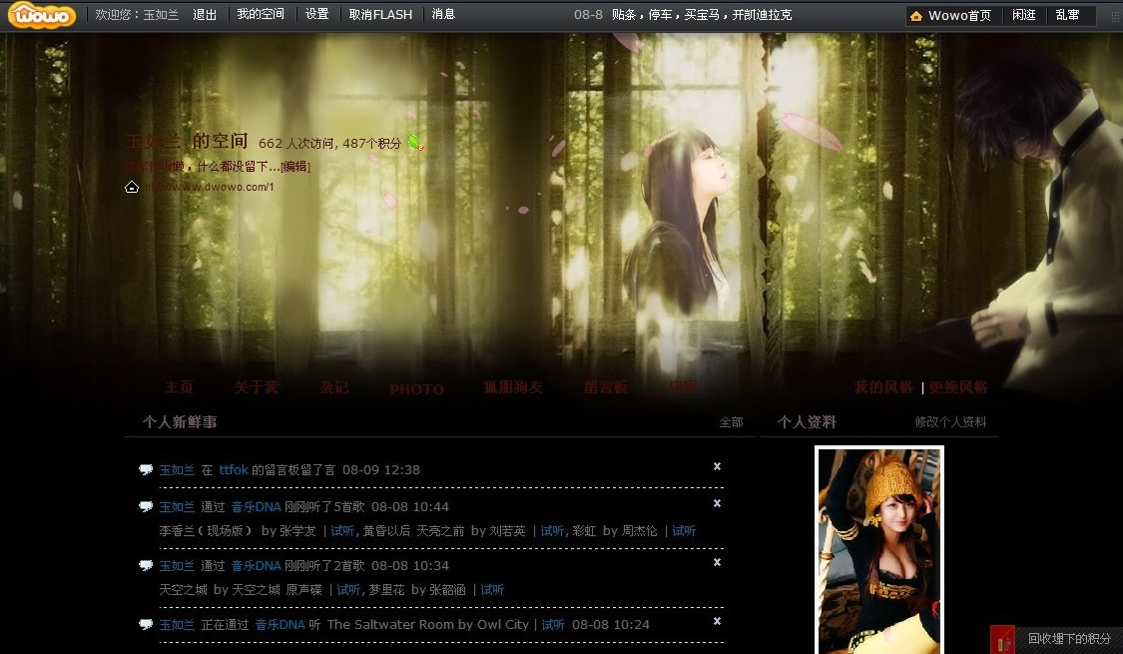The width and height of the screenshot is (1123, 654).
Task: Click 试听 for The Saltwater Room
Action: click(x=553, y=625)
